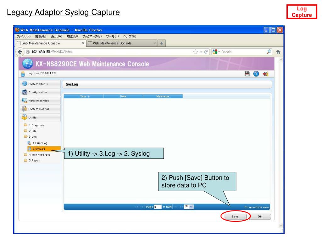Open URL history dropdown arrow
Image resolution: width=322 pixels, height=242 pixels.
pyautogui.click(x=201, y=52)
